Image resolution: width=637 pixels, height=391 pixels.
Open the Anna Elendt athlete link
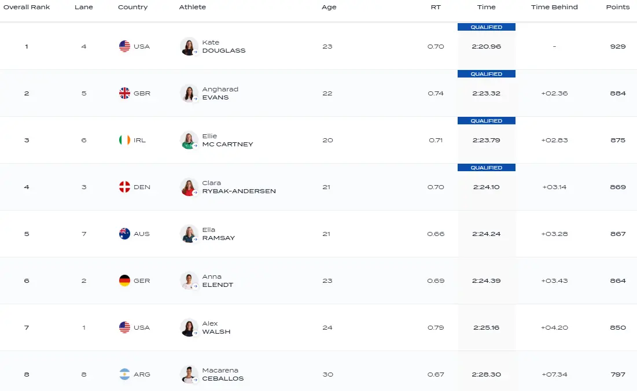coord(218,281)
